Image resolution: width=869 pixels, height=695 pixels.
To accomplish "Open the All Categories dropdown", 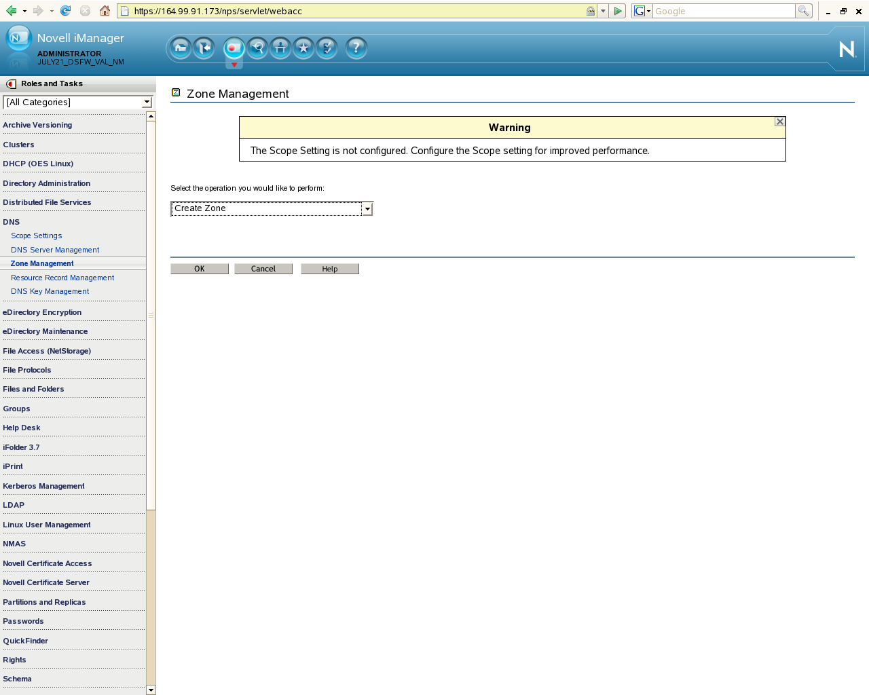I will coord(77,102).
